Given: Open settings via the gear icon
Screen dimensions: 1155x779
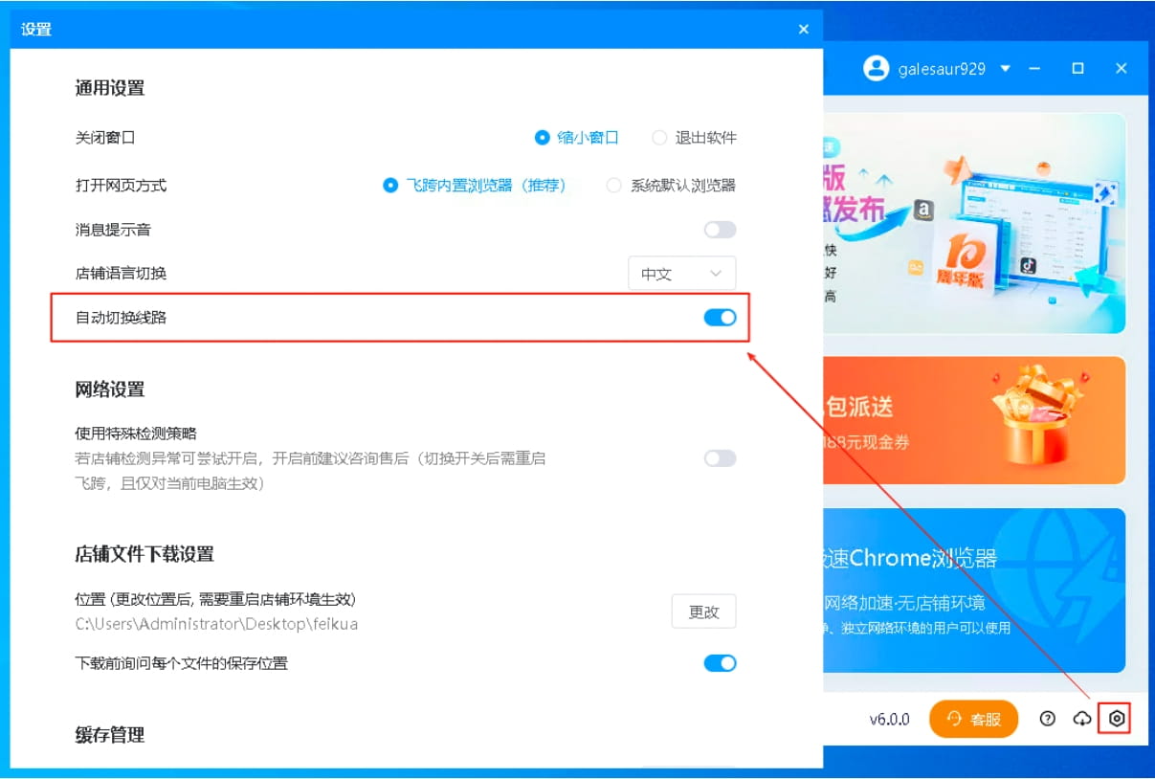Looking at the screenshot, I should click(1116, 719).
